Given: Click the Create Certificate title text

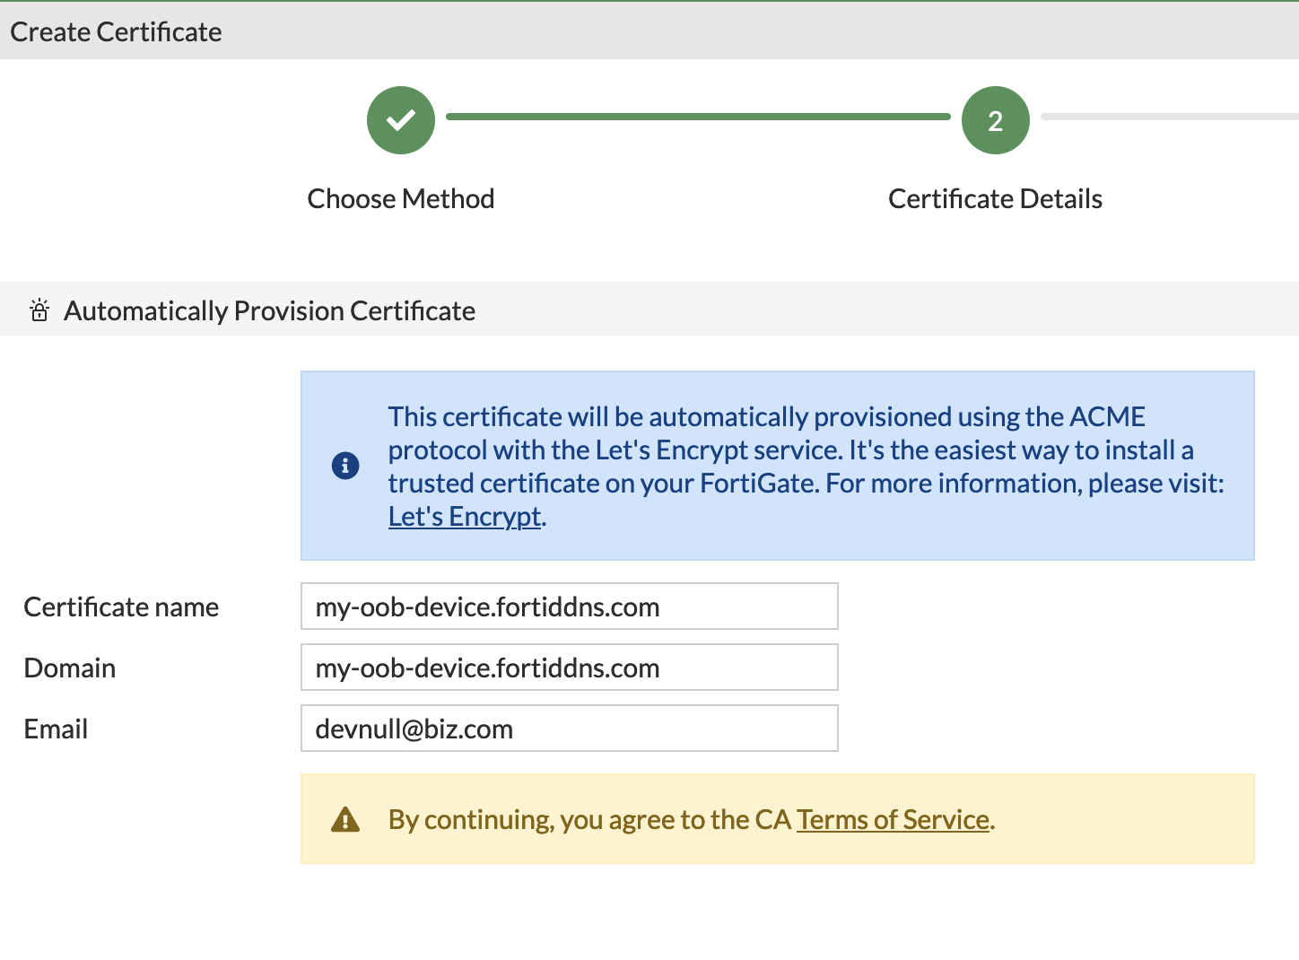Looking at the screenshot, I should [116, 32].
